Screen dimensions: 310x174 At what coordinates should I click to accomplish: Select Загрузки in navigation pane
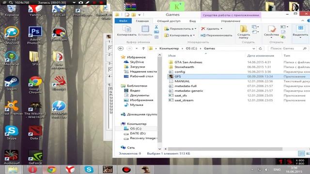(x=137, y=67)
